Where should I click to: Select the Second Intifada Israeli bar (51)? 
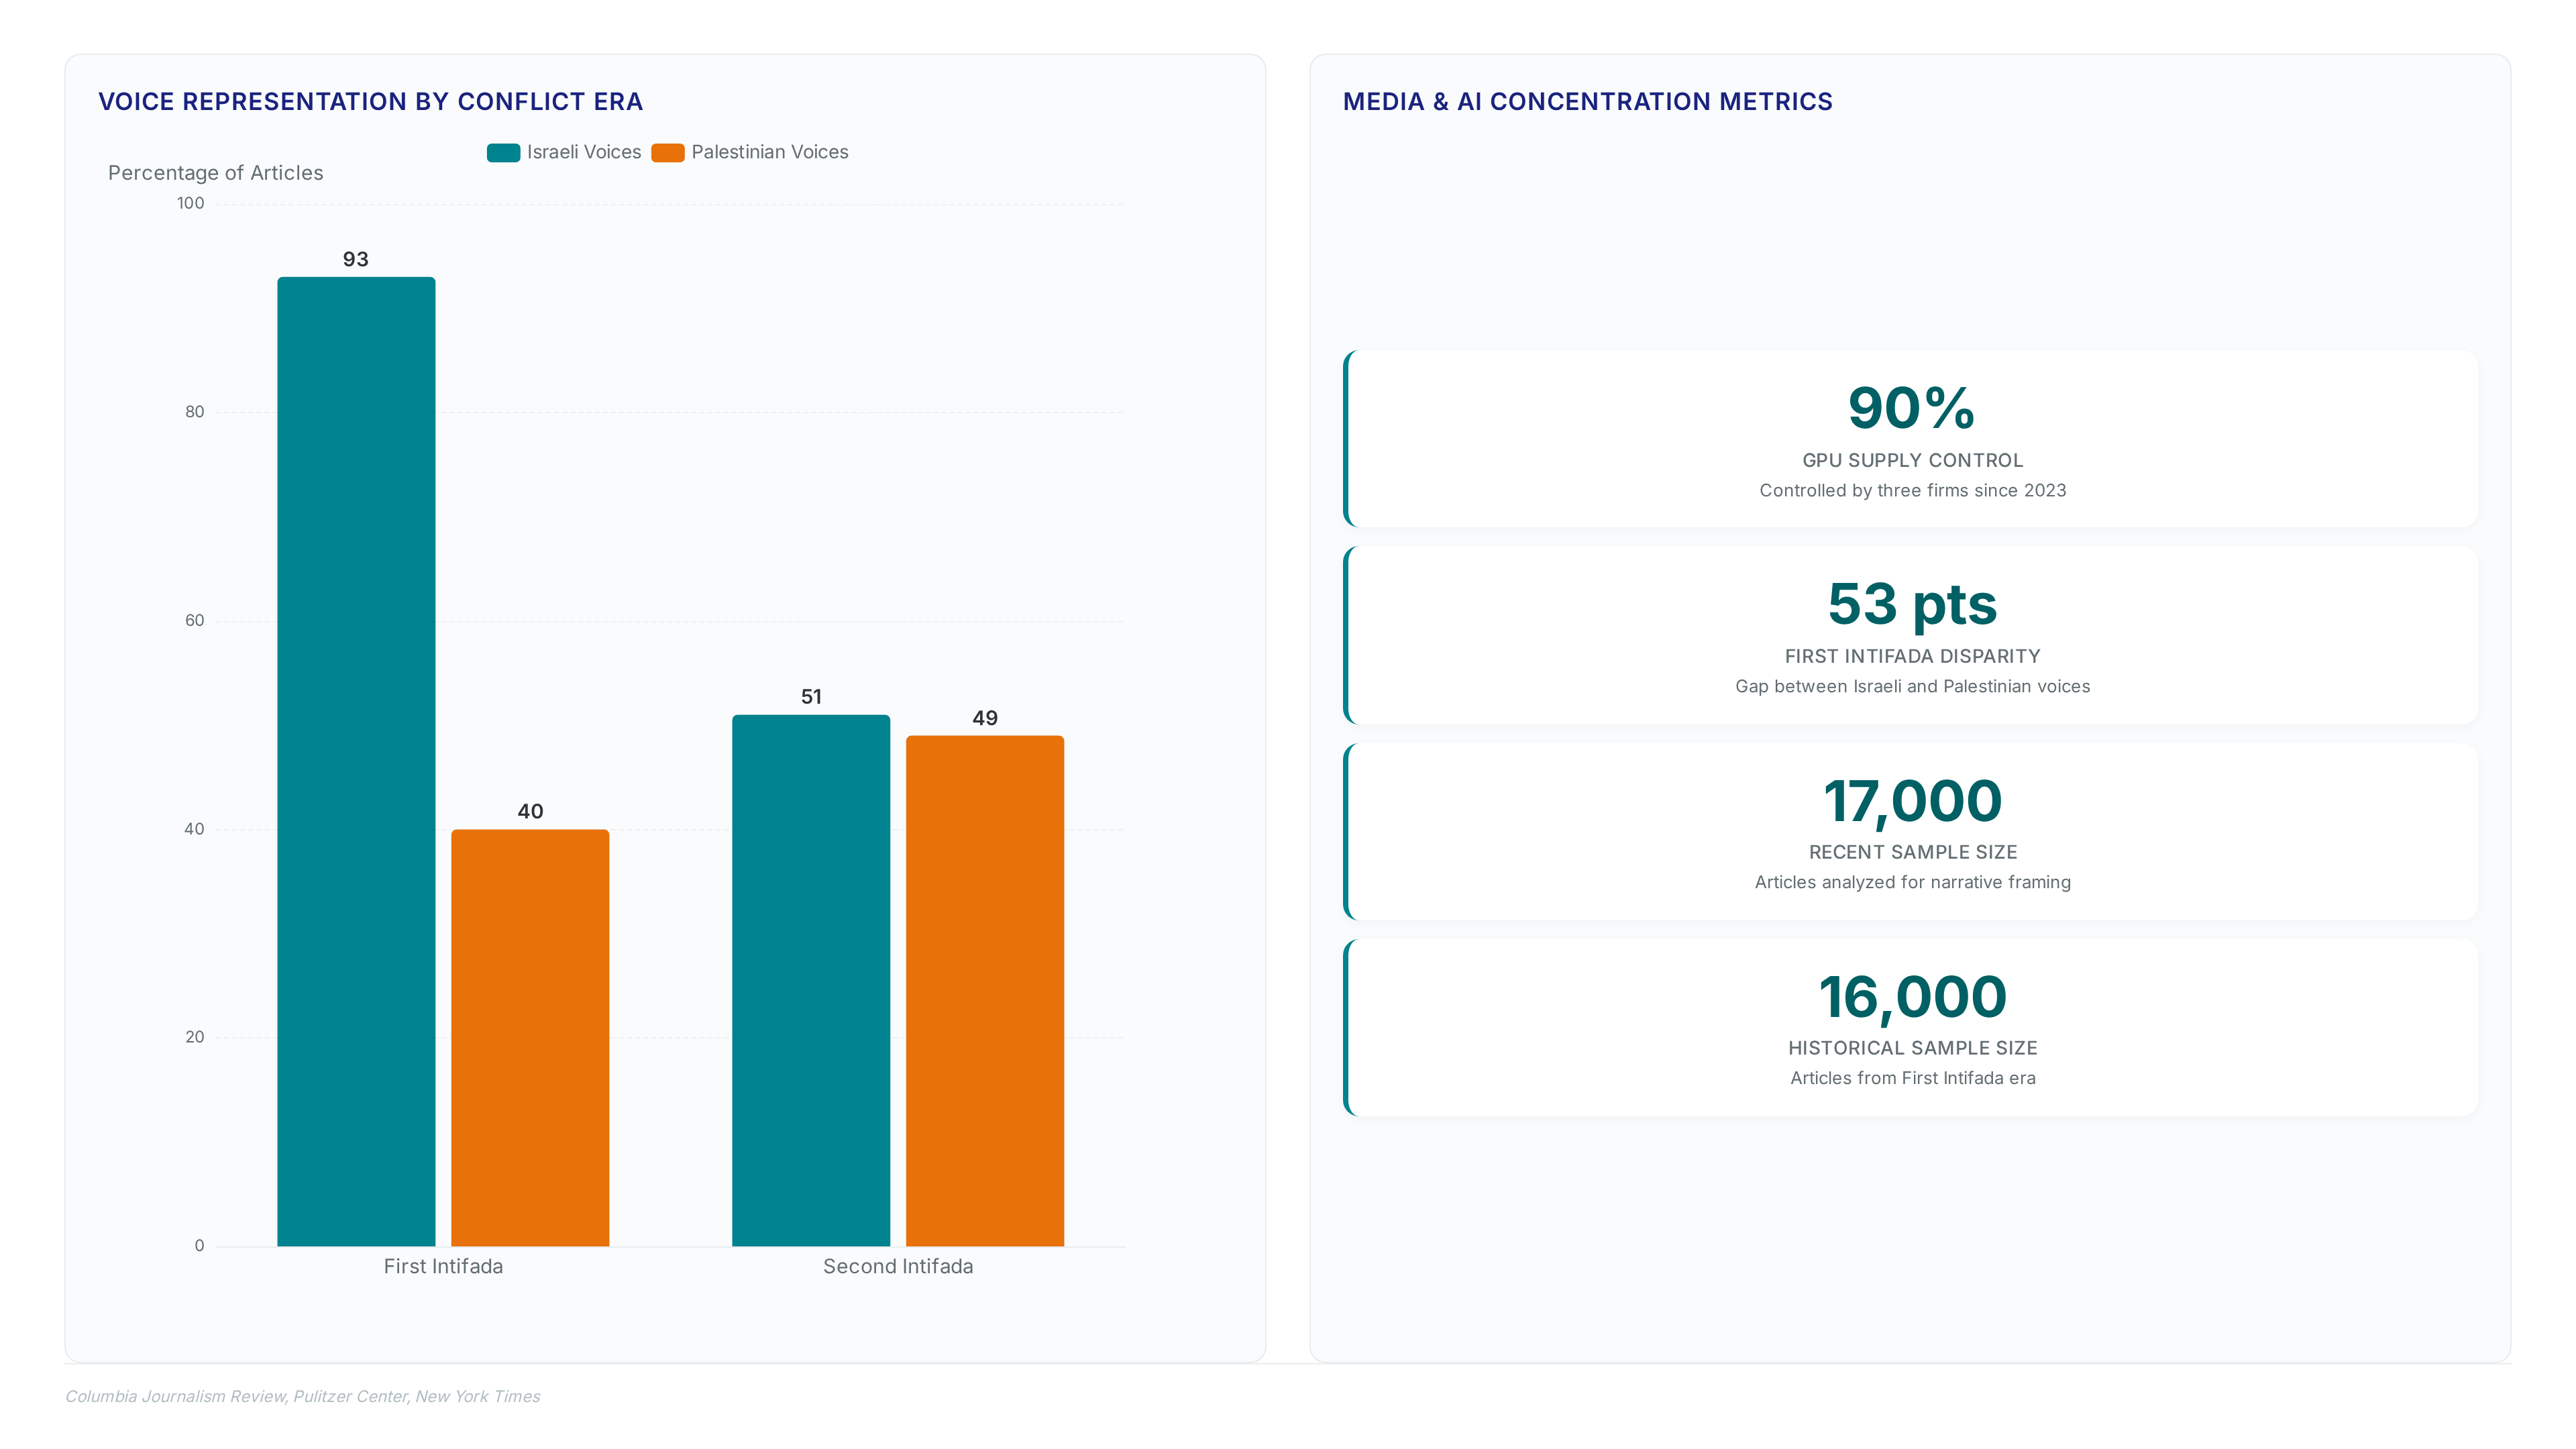pos(811,980)
